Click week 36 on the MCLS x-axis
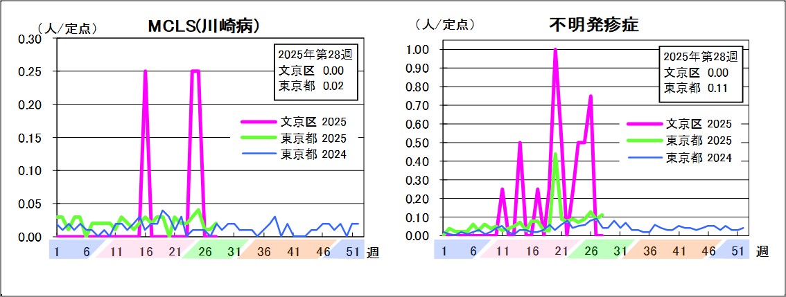 coord(263,251)
